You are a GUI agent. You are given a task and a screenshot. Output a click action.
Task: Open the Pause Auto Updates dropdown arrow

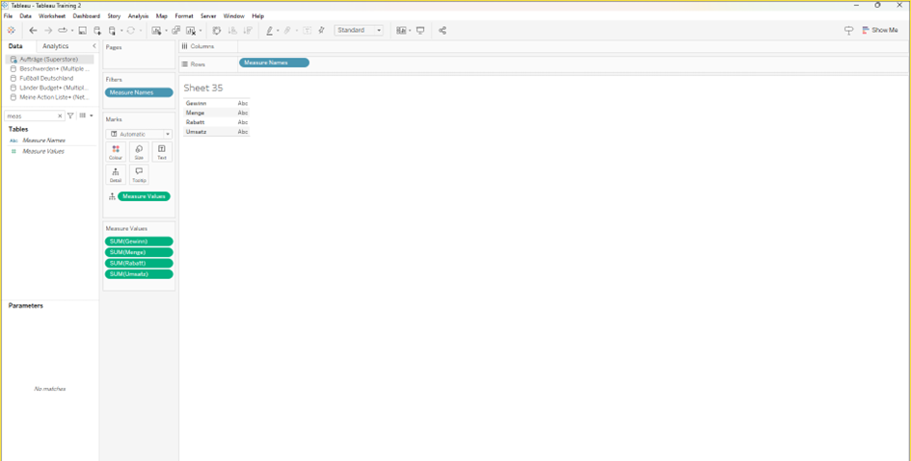121,30
